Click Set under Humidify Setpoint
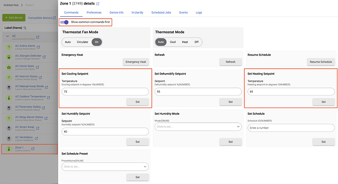 coord(138,142)
